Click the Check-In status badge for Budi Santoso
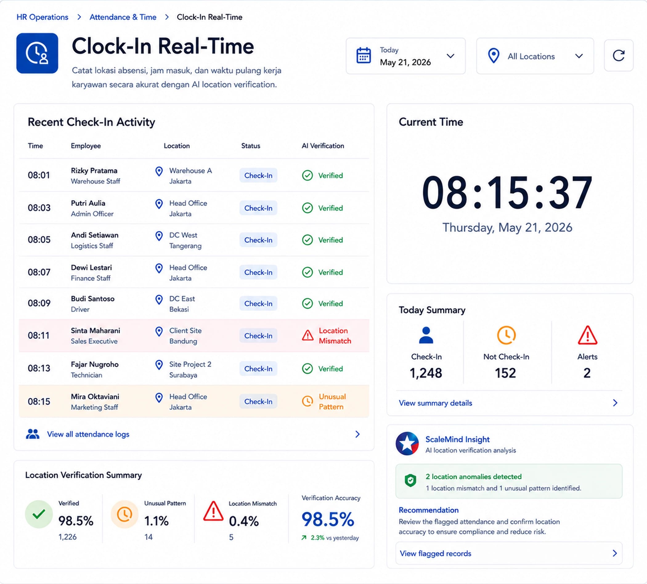The image size is (647, 584). [x=258, y=303]
